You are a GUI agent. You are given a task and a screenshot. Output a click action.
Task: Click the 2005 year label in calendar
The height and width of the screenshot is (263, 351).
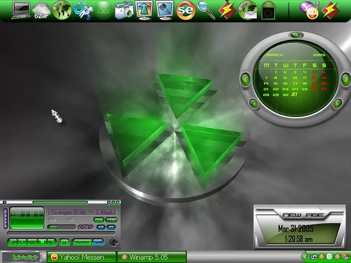[x=319, y=55]
